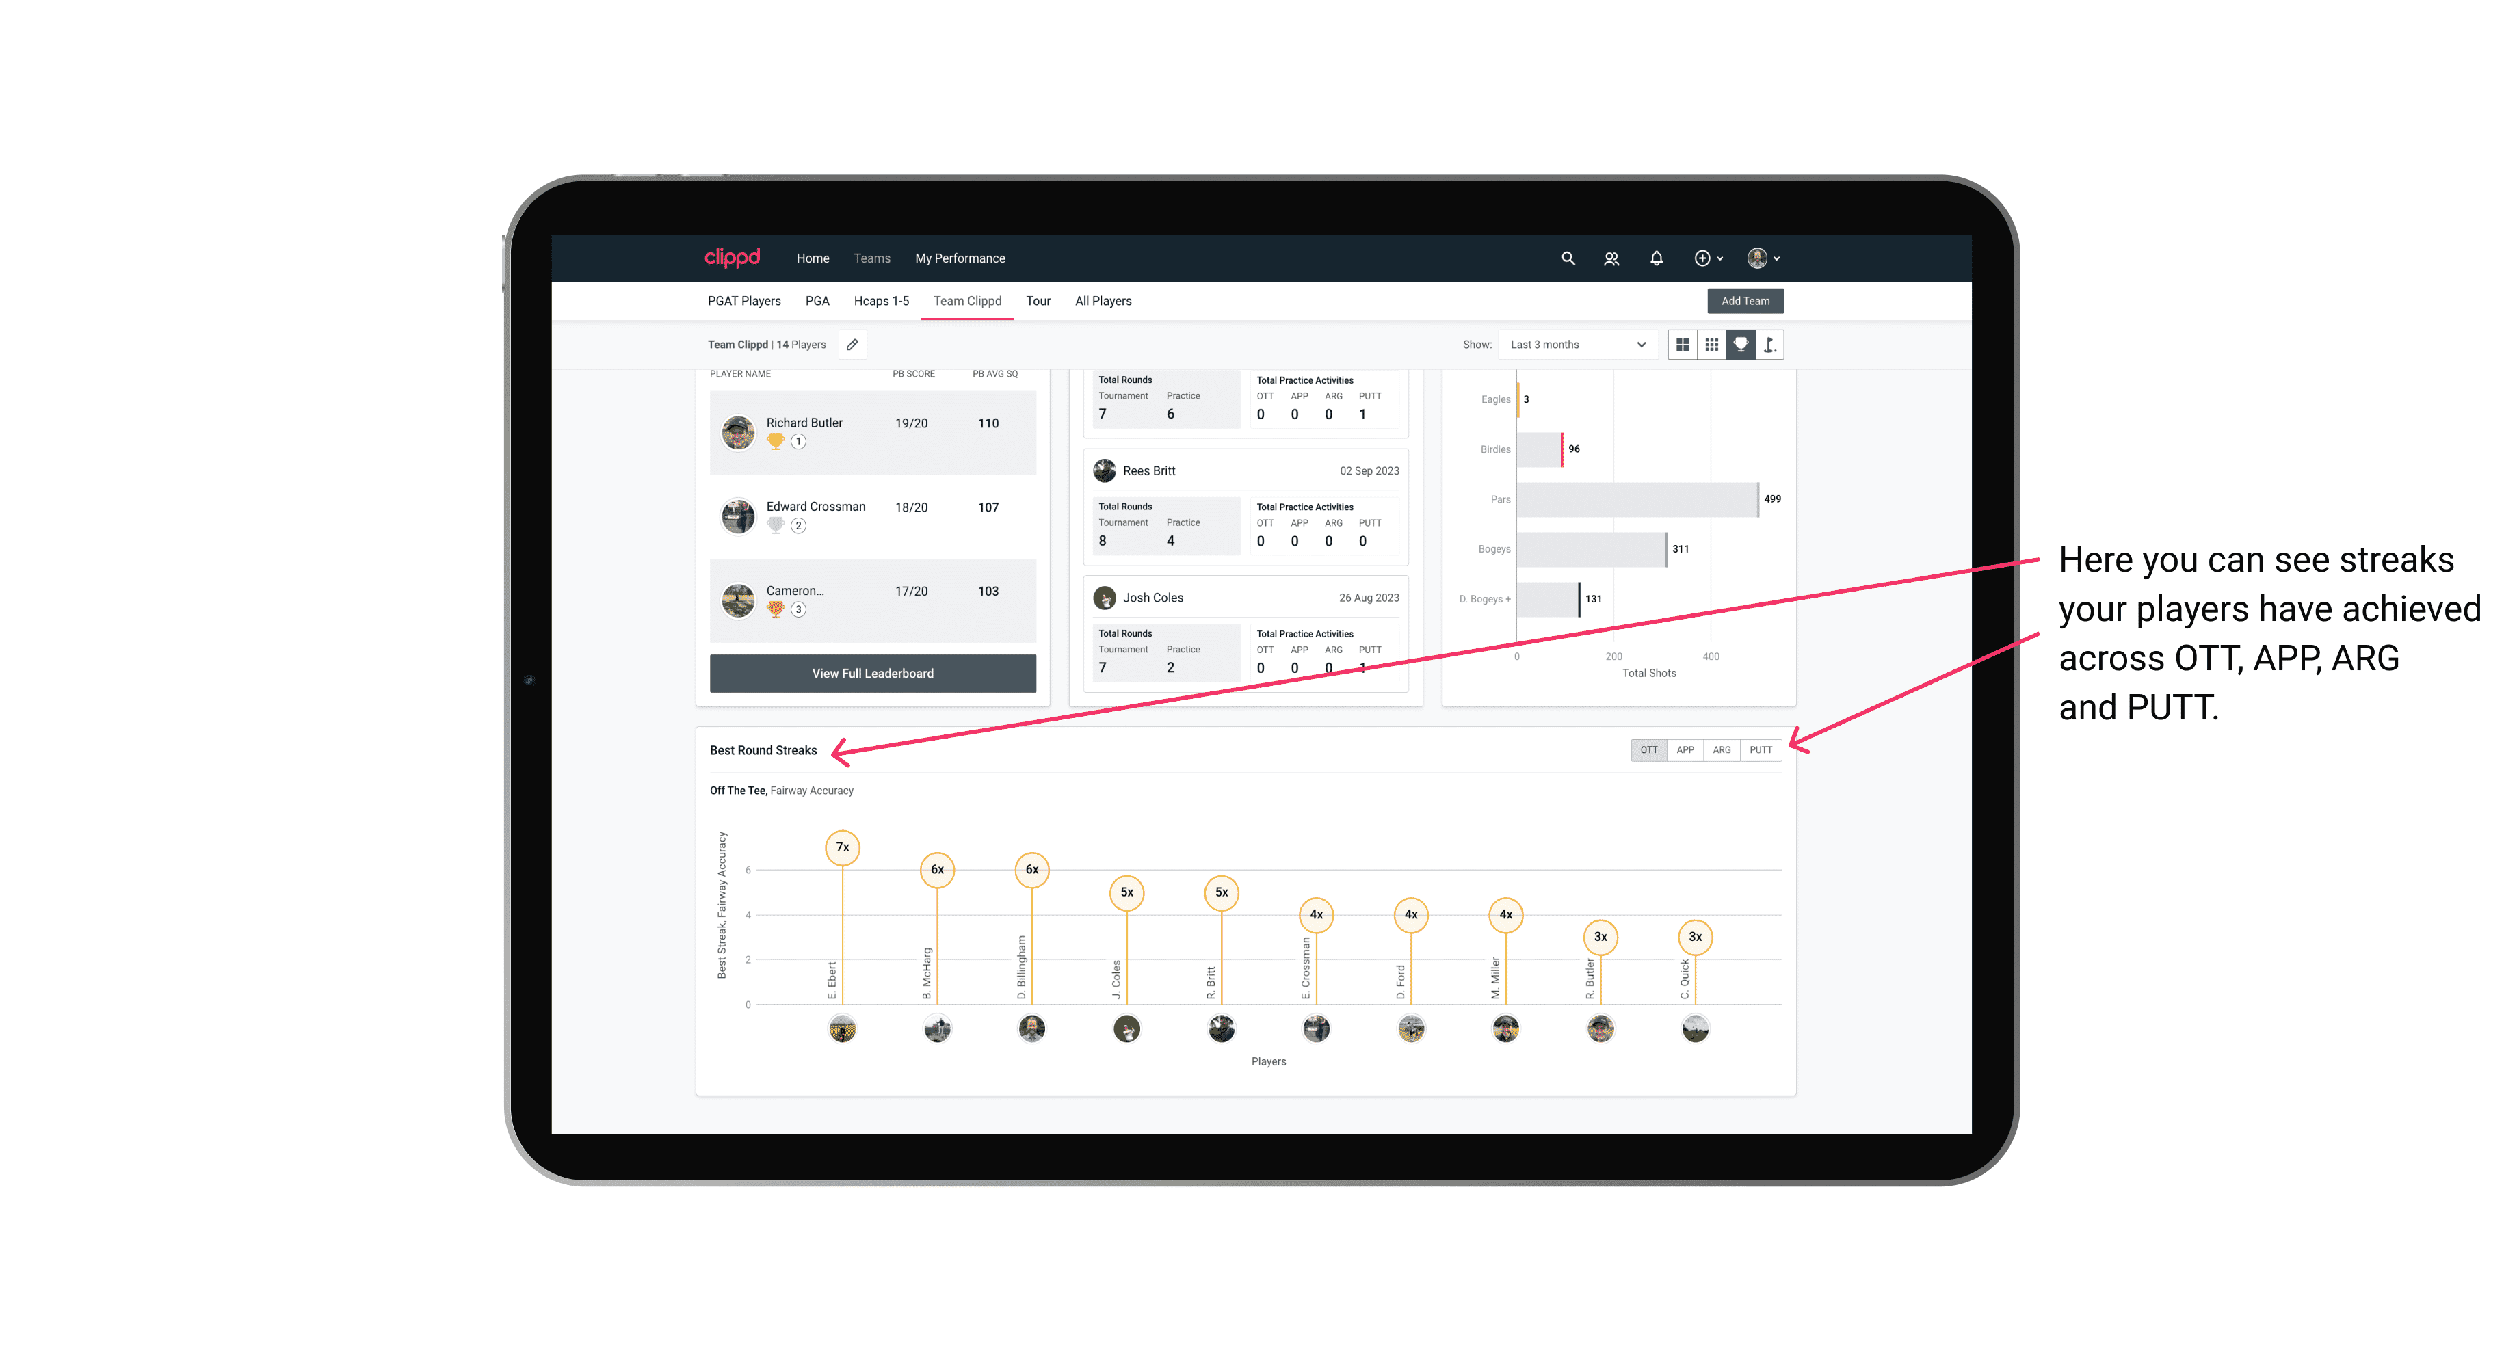Open the Last 3 months date dropdown
Viewport: 2517px width, 1354px height.
(1574, 345)
